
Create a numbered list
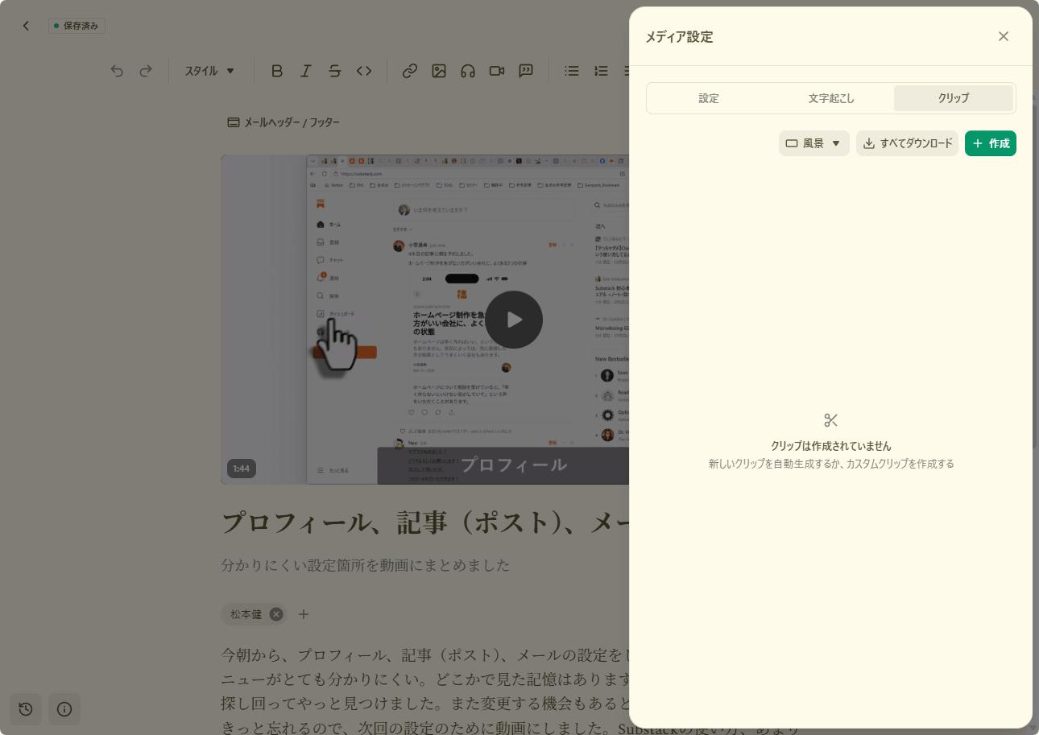(x=601, y=71)
